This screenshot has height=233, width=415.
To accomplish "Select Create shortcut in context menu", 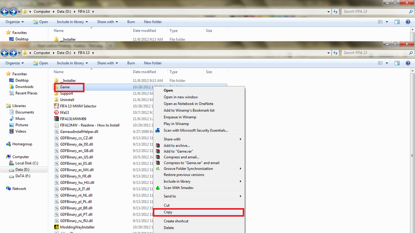I will pyautogui.click(x=198, y=221).
